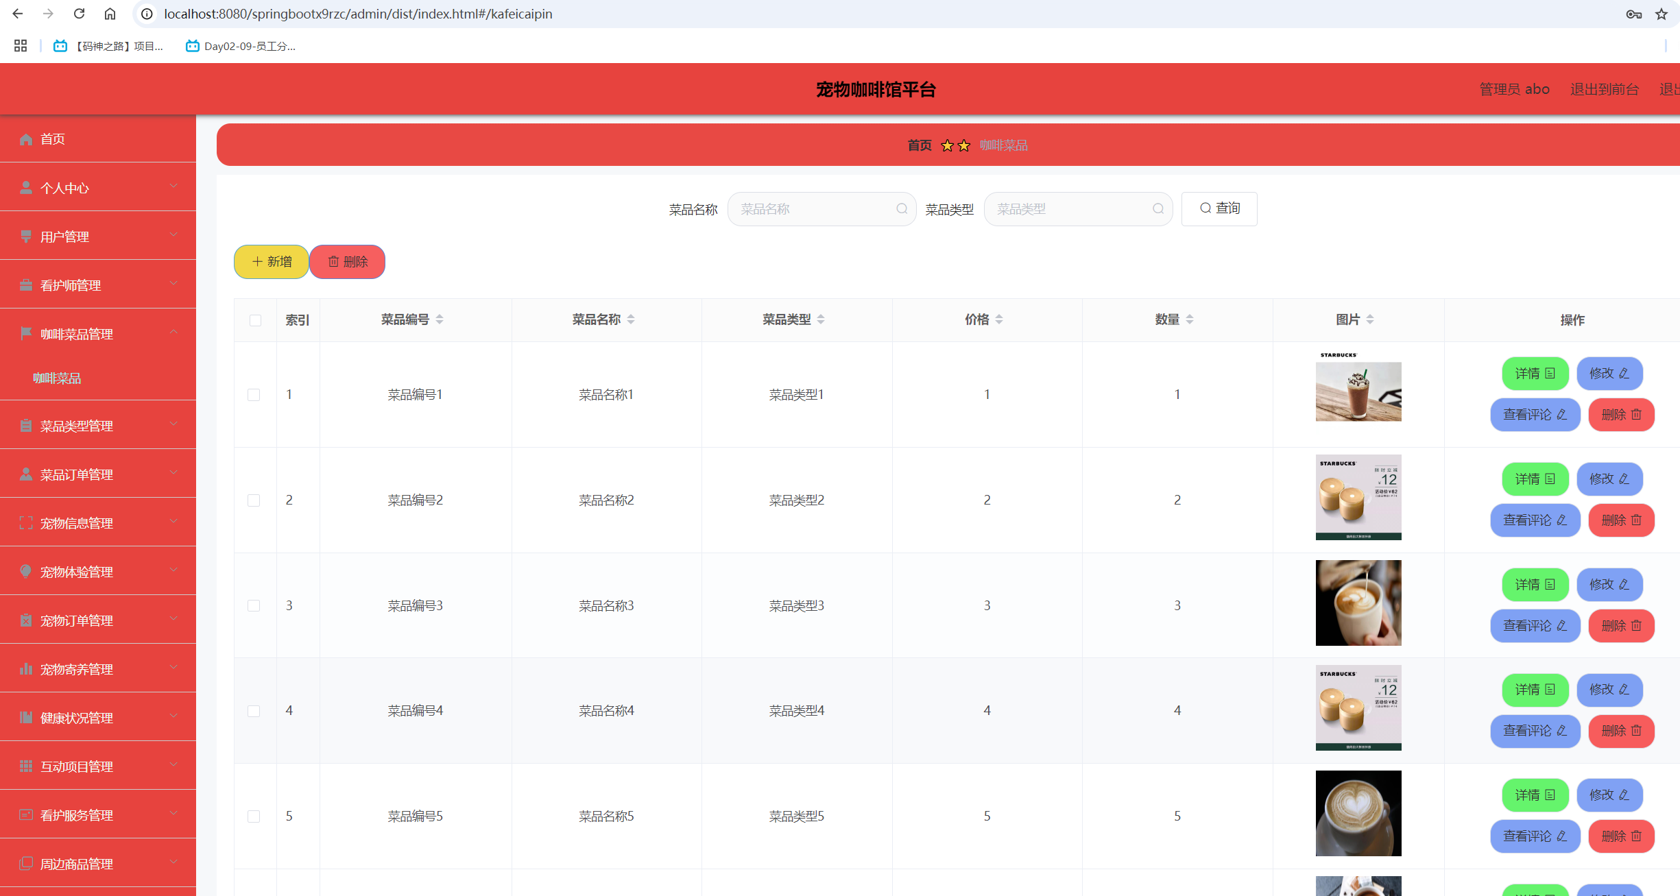Viewport: 1680px width, 896px height.
Task: Click the 菜品编号 column sort arrows
Action: [440, 319]
